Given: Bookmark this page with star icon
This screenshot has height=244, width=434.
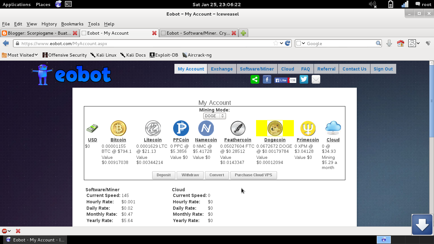Looking at the screenshot, I should tap(276, 44).
